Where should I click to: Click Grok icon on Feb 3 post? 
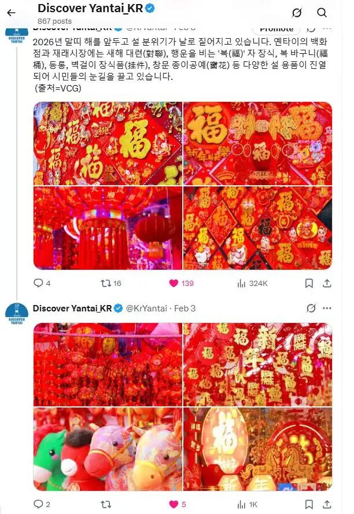pos(311,308)
